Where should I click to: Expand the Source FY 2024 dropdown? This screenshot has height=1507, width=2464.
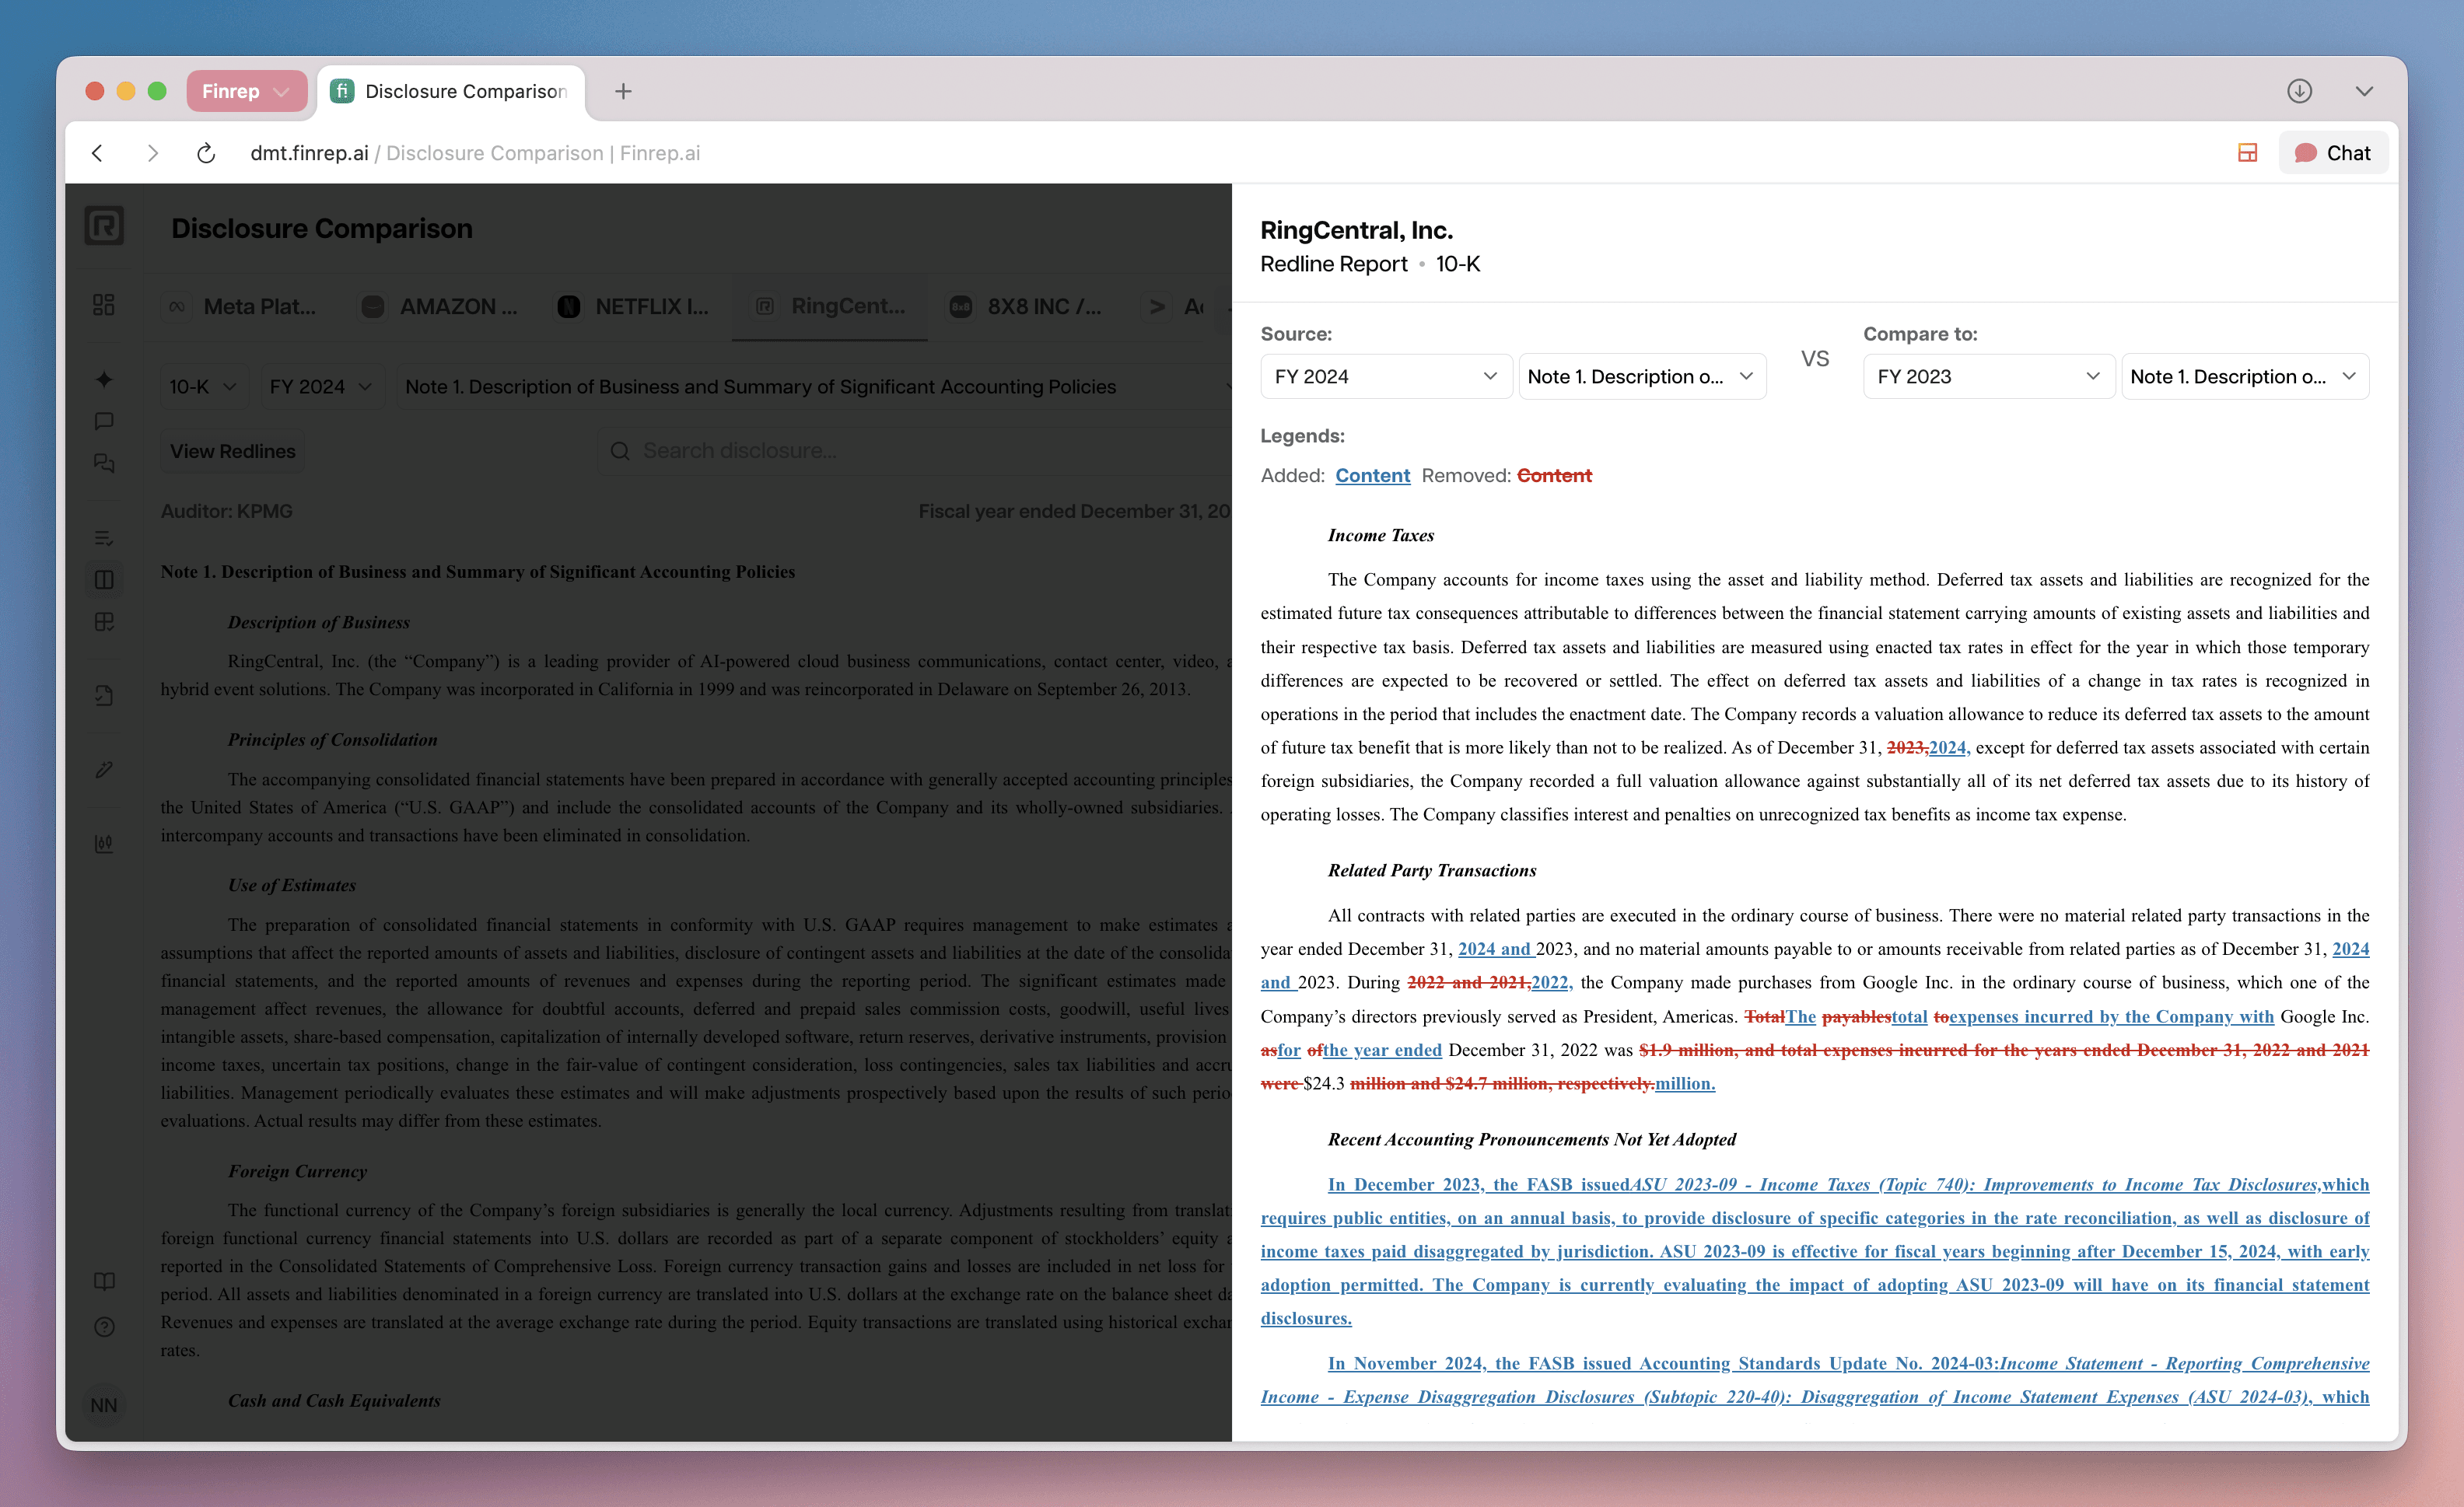1385,376
